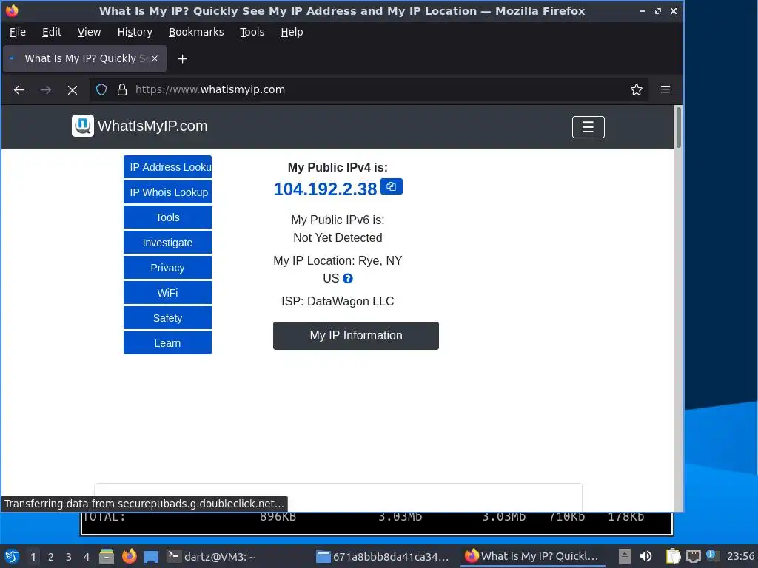Open the Bookmarks menu
The width and height of the screenshot is (758, 568).
(x=196, y=32)
